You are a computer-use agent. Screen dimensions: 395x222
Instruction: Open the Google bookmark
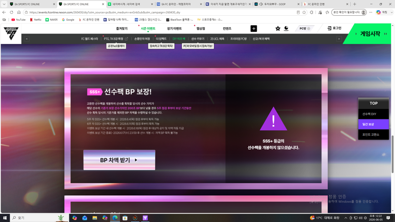tap(68, 20)
